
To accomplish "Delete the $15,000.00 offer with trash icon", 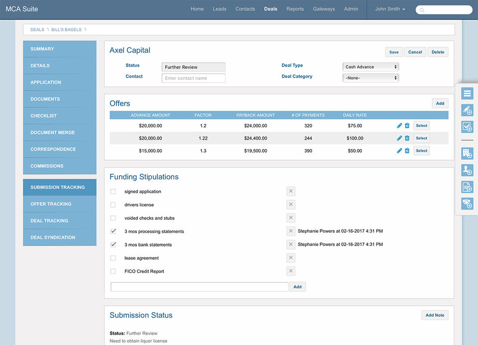I will (407, 151).
